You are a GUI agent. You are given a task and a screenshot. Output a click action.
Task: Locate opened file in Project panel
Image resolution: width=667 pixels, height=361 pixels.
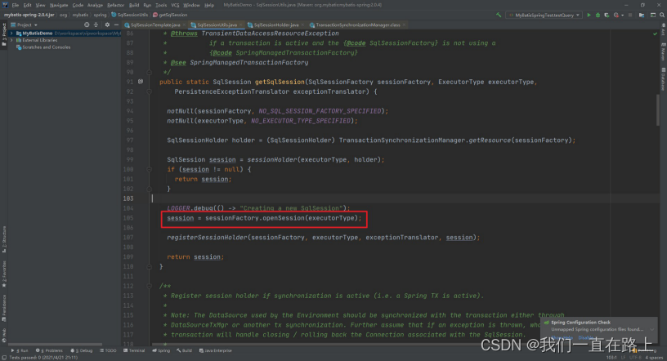click(87, 25)
